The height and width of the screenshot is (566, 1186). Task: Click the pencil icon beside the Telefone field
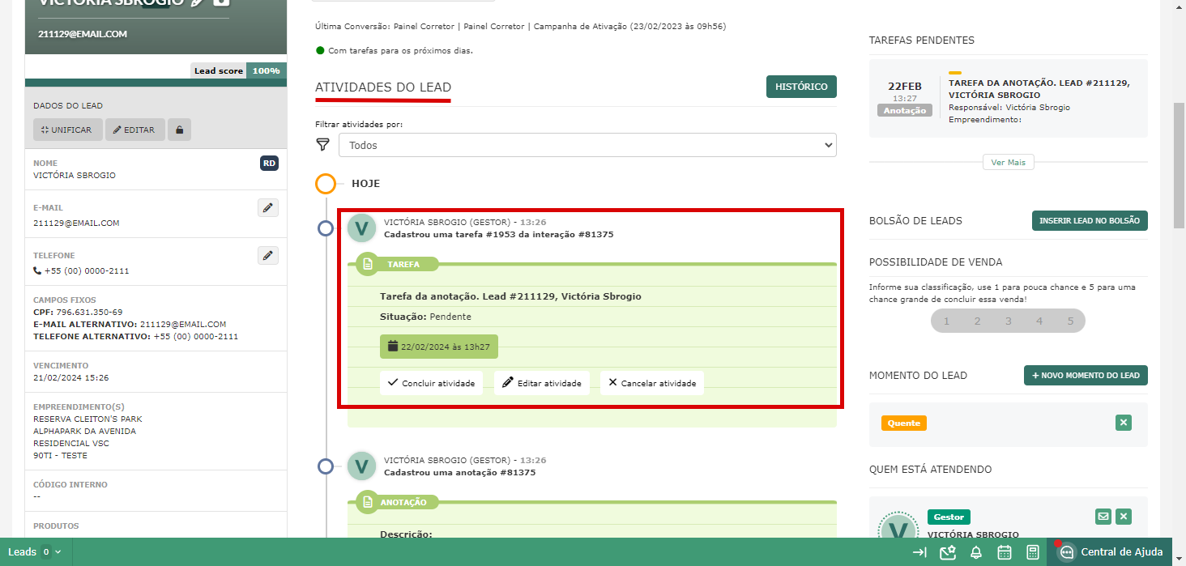(x=268, y=256)
